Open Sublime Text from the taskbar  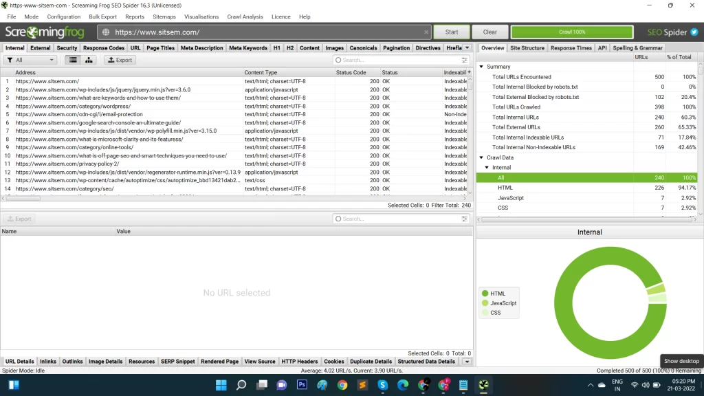point(362,385)
